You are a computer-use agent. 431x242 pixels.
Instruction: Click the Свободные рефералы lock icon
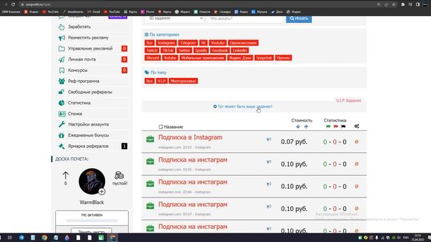click(61, 92)
